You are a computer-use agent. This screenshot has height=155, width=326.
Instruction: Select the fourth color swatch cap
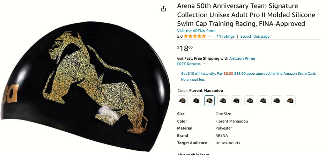pyautogui.click(x=223, y=101)
